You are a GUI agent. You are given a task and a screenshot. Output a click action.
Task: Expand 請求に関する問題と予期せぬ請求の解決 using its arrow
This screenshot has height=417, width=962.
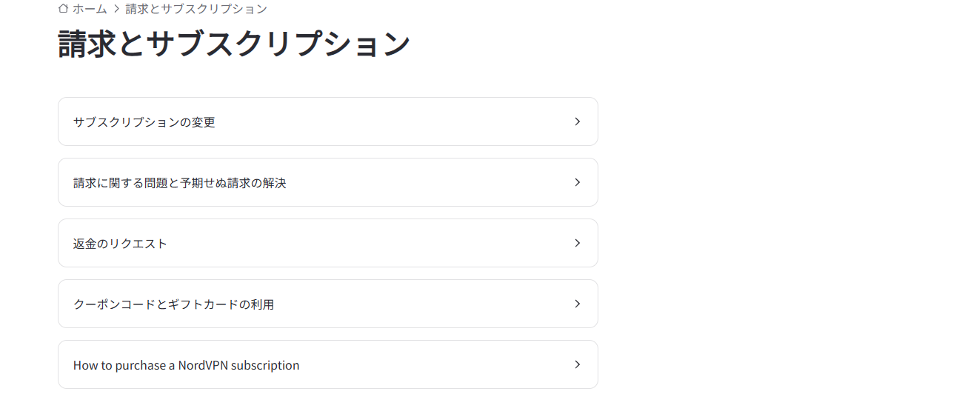pos(578,182)
